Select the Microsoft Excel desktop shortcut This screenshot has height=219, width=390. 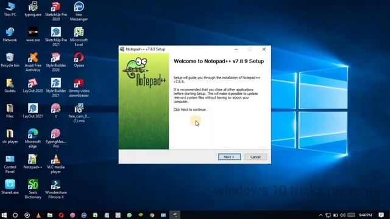pos(79,36)
